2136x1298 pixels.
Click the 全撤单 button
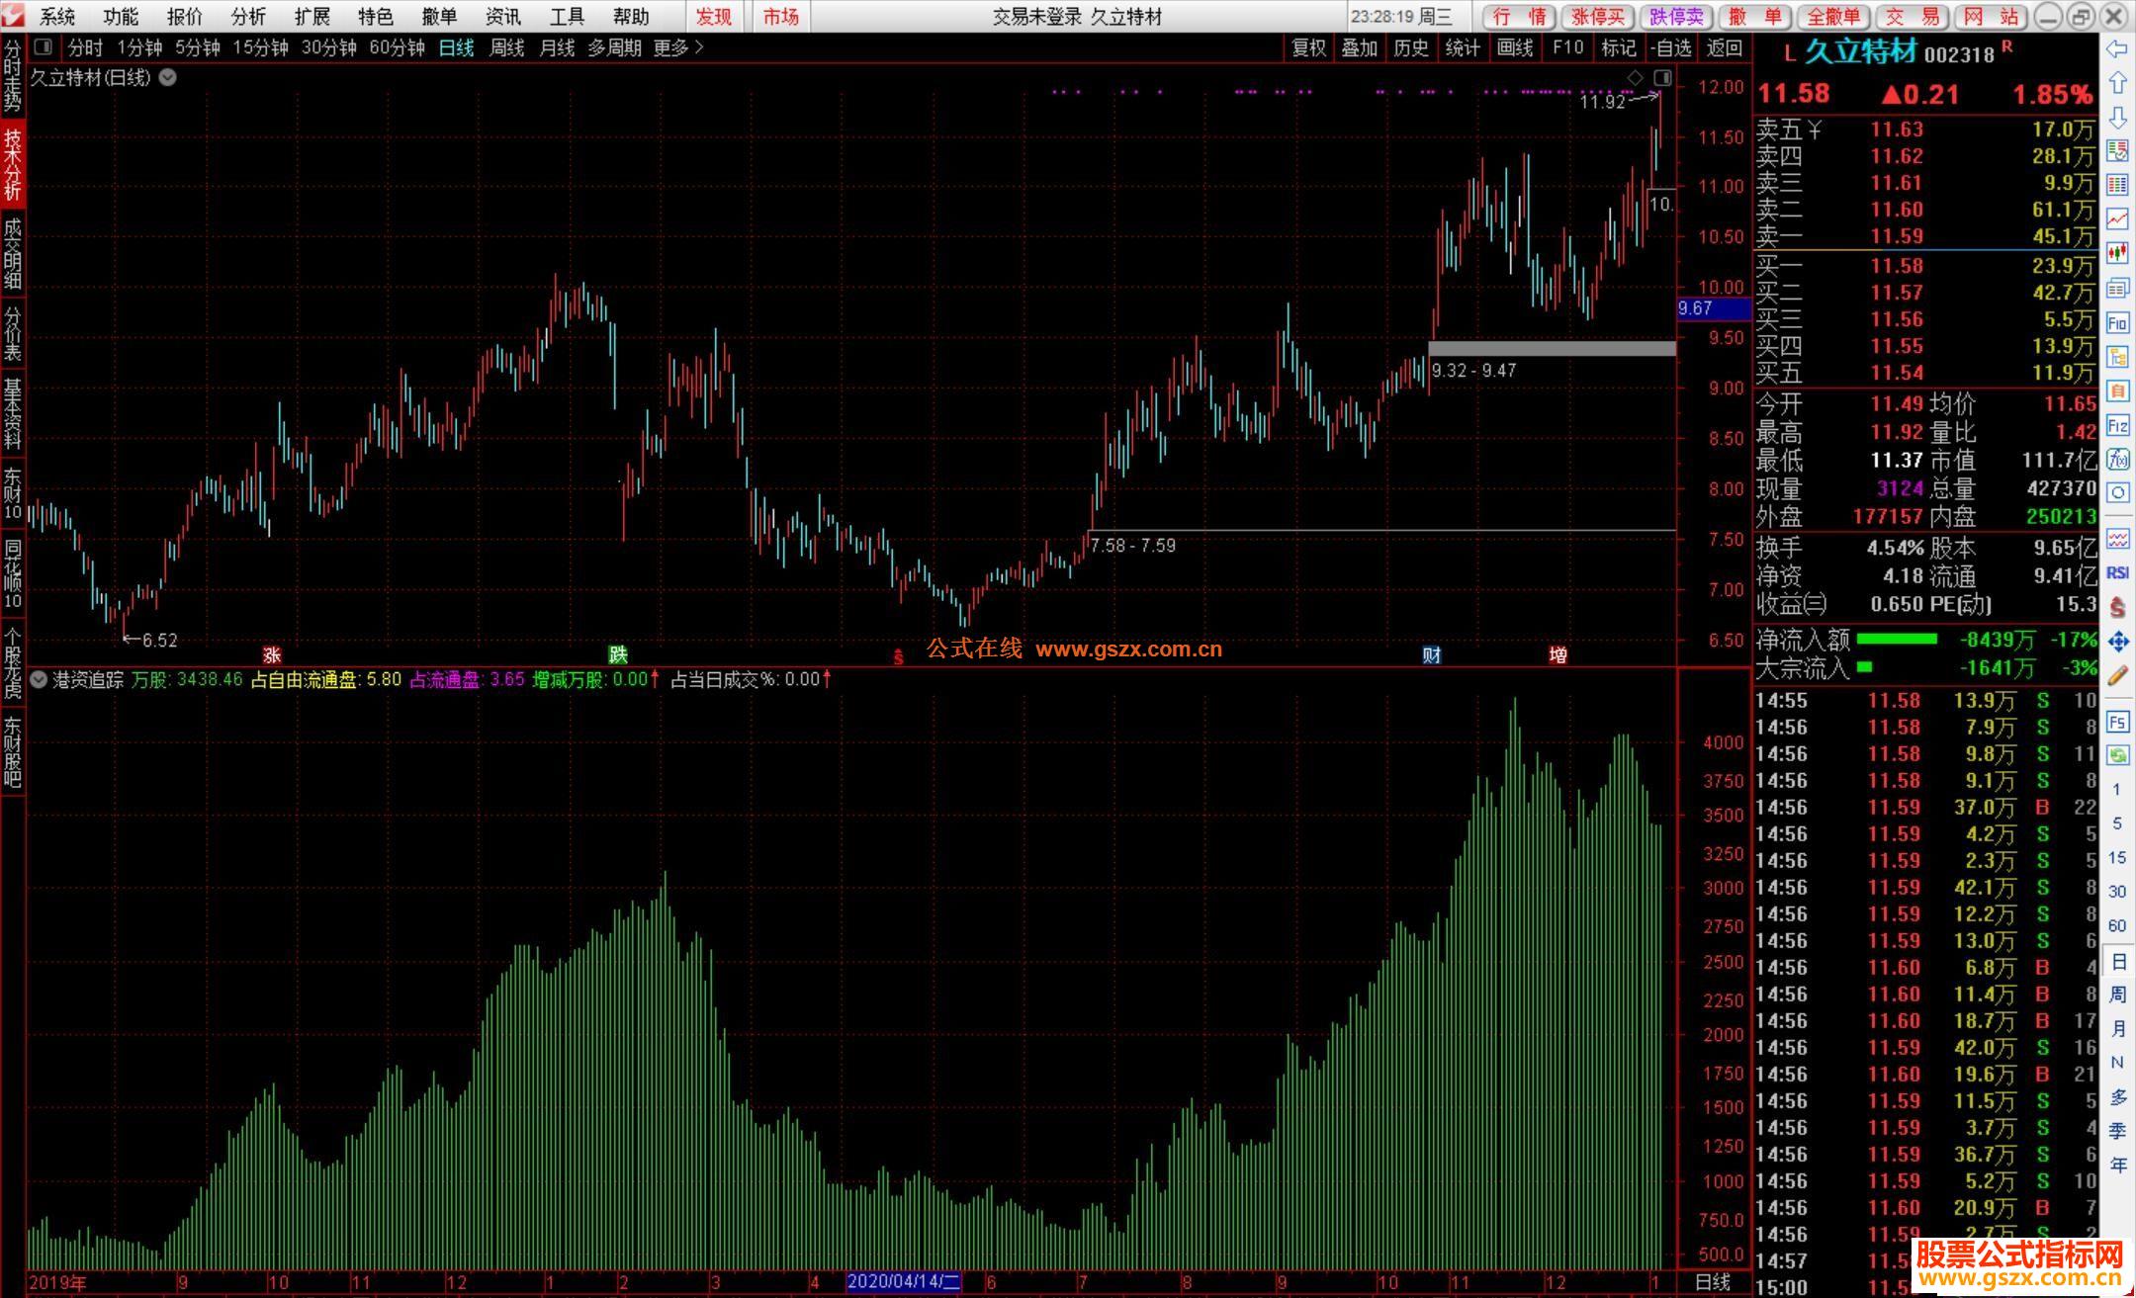click(x=1834, y=17)
